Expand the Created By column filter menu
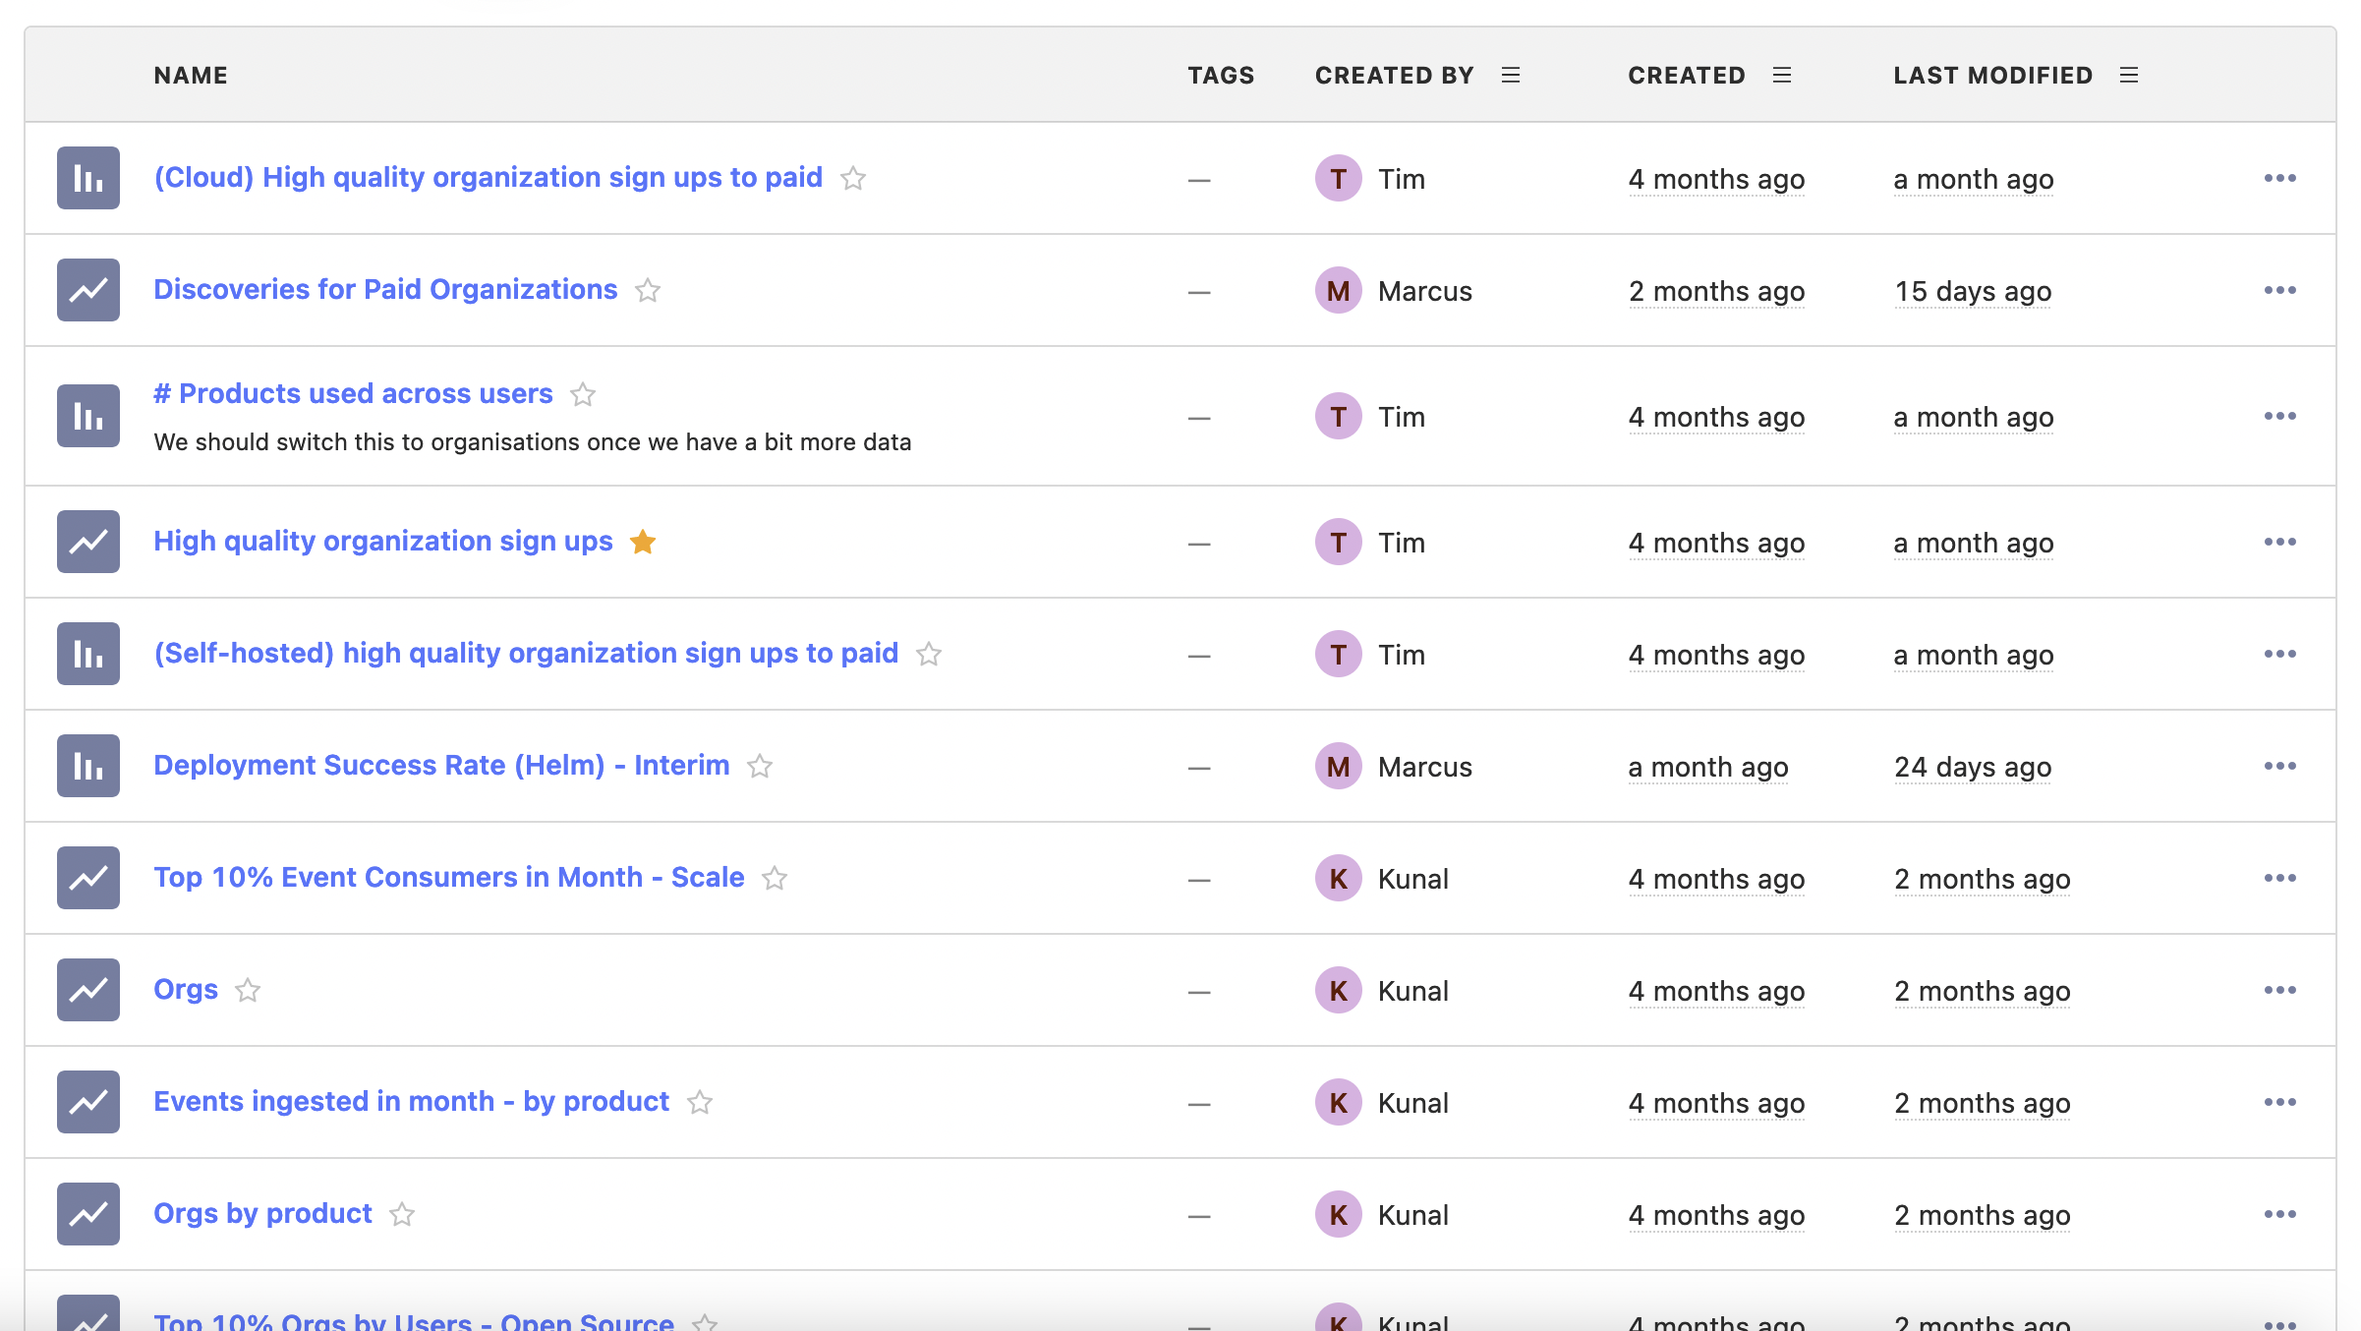 1508,73
